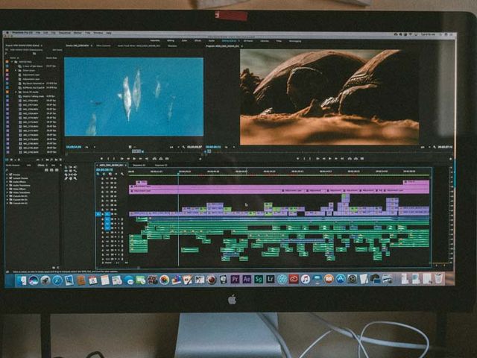Open Lightroom from the Dock
Screen dimensions: 477x358
(x=271, y=280)
